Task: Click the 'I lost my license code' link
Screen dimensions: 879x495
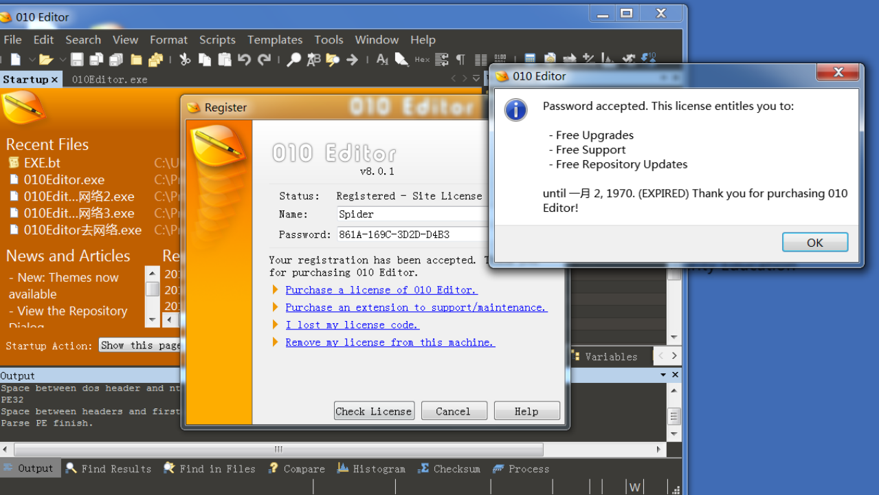Action: click(x=352, y=324)
